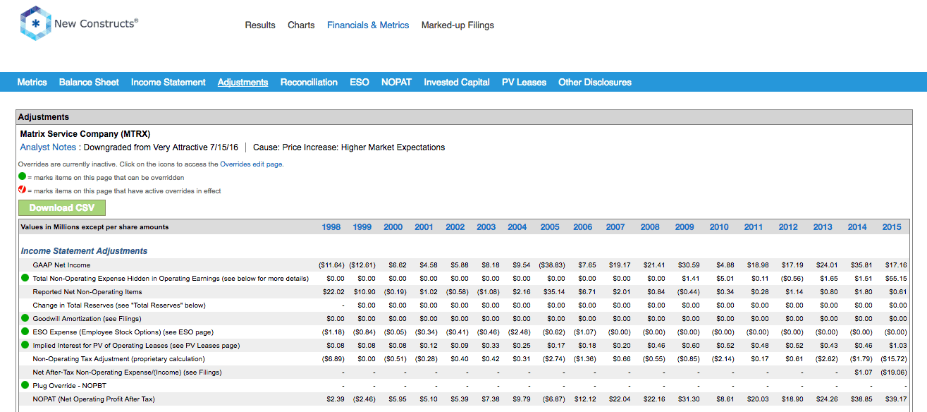Open the PV Leases tab
The height and width of the screenshot is (412, 927).
[524, 83]
